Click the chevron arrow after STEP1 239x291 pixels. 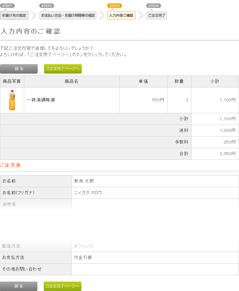pyautogui.click(x=33, y=15)
